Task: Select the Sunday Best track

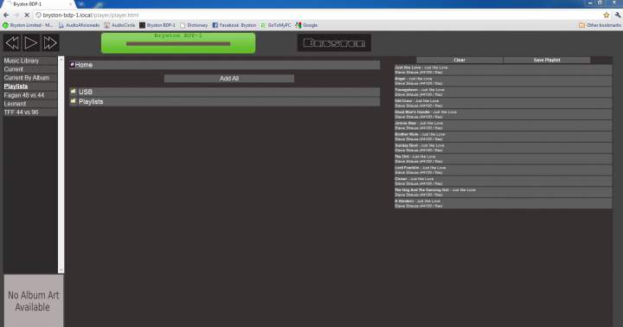Action: click(x=503, y=148)
